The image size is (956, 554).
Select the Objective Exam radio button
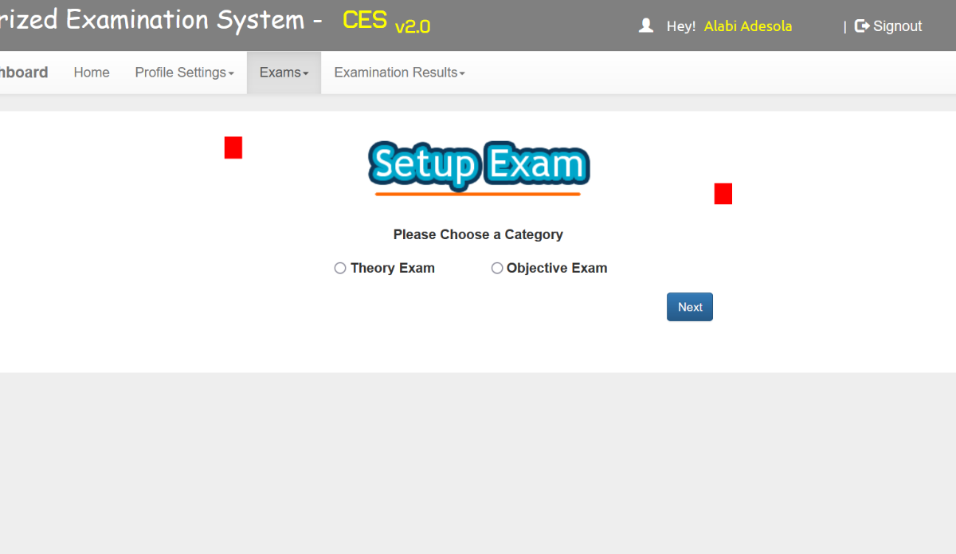tap(497, 269)
